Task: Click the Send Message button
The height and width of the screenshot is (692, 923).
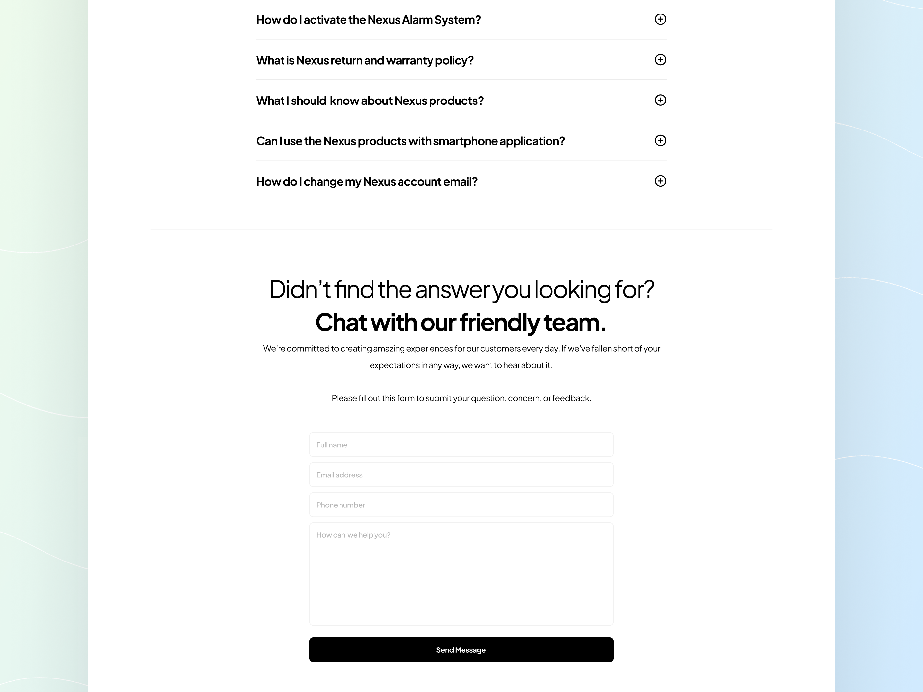Action: (461, 650)
